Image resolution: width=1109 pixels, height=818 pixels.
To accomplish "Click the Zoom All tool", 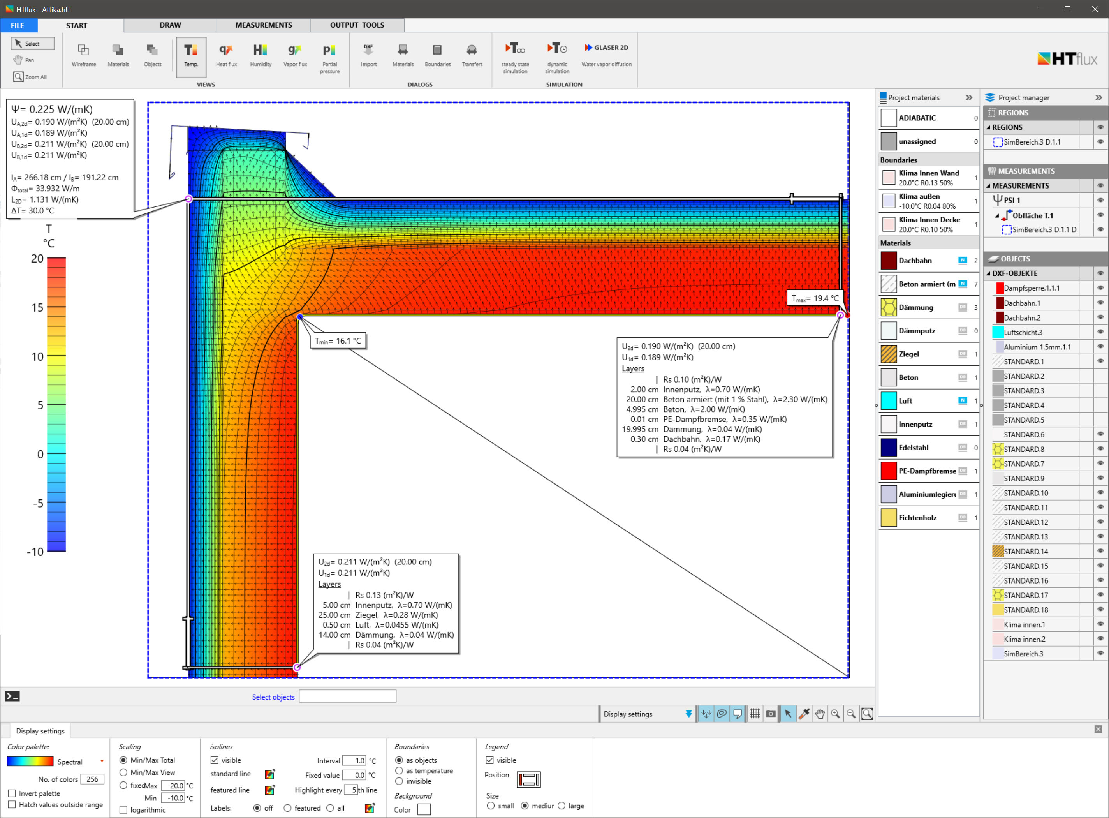I will click(30, 77).
